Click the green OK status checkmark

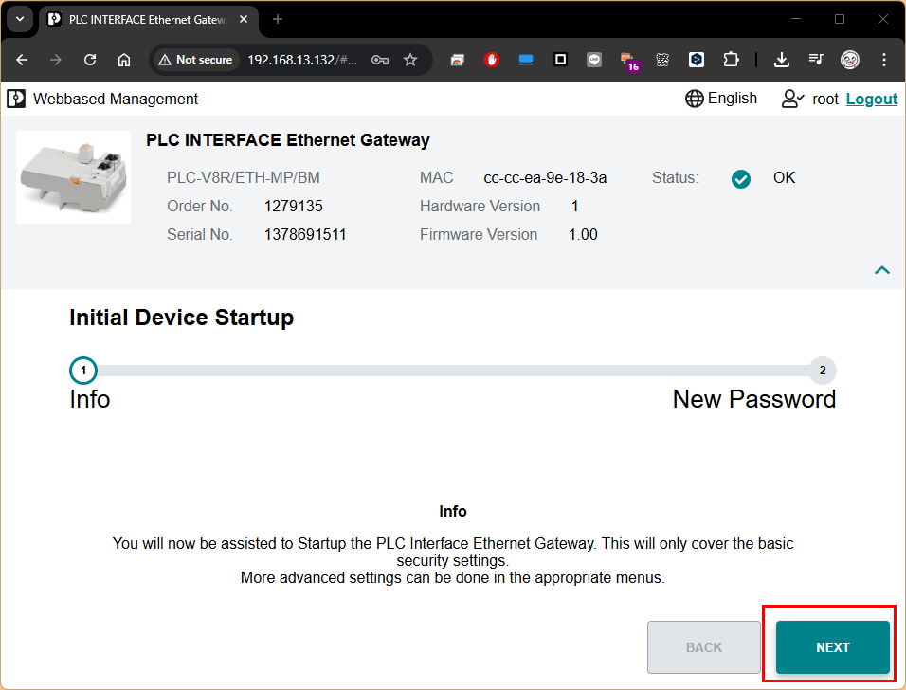tap(741, 179)
